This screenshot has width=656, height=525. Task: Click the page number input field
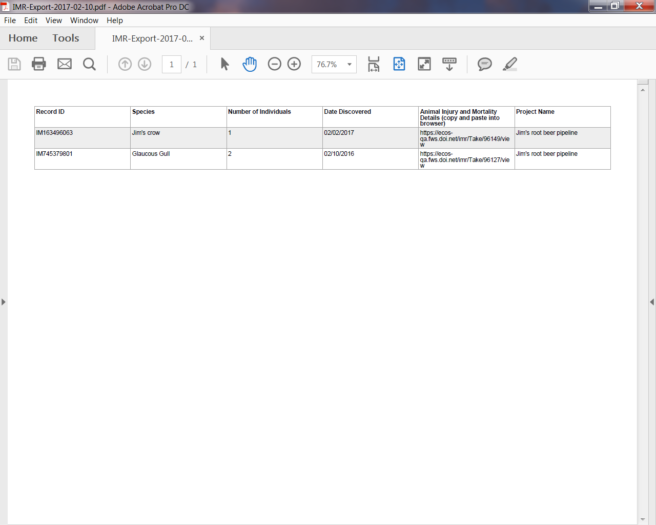point(172,65)
